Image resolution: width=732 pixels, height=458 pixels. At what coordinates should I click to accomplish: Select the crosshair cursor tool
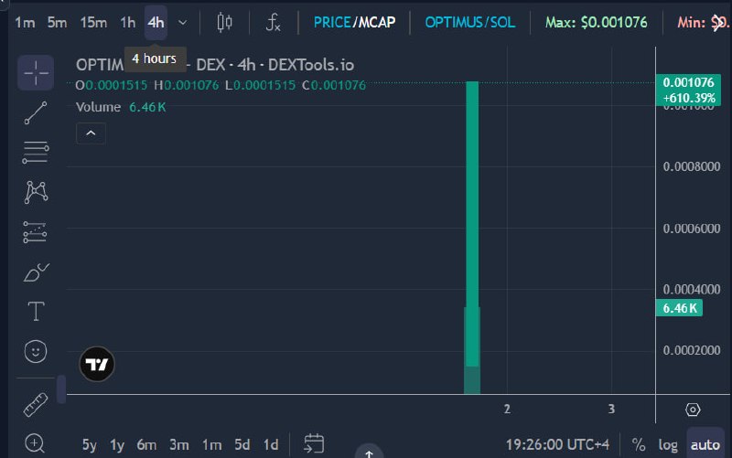tap(36, 73)
